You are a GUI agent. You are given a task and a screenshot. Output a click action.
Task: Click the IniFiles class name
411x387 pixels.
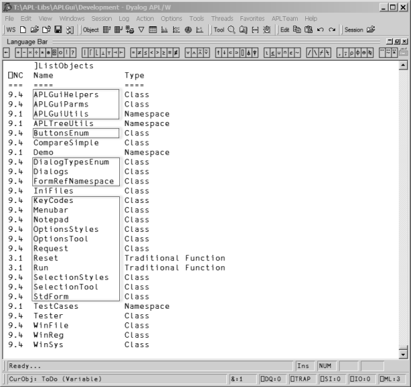click(53, 191)
